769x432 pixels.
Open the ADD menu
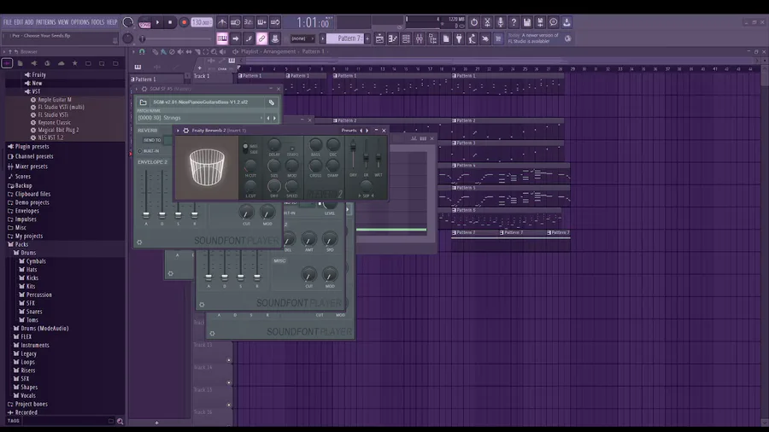click(x=29, y=22)
